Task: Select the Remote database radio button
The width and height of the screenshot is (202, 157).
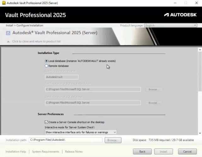Action: [x=46, y=66]
